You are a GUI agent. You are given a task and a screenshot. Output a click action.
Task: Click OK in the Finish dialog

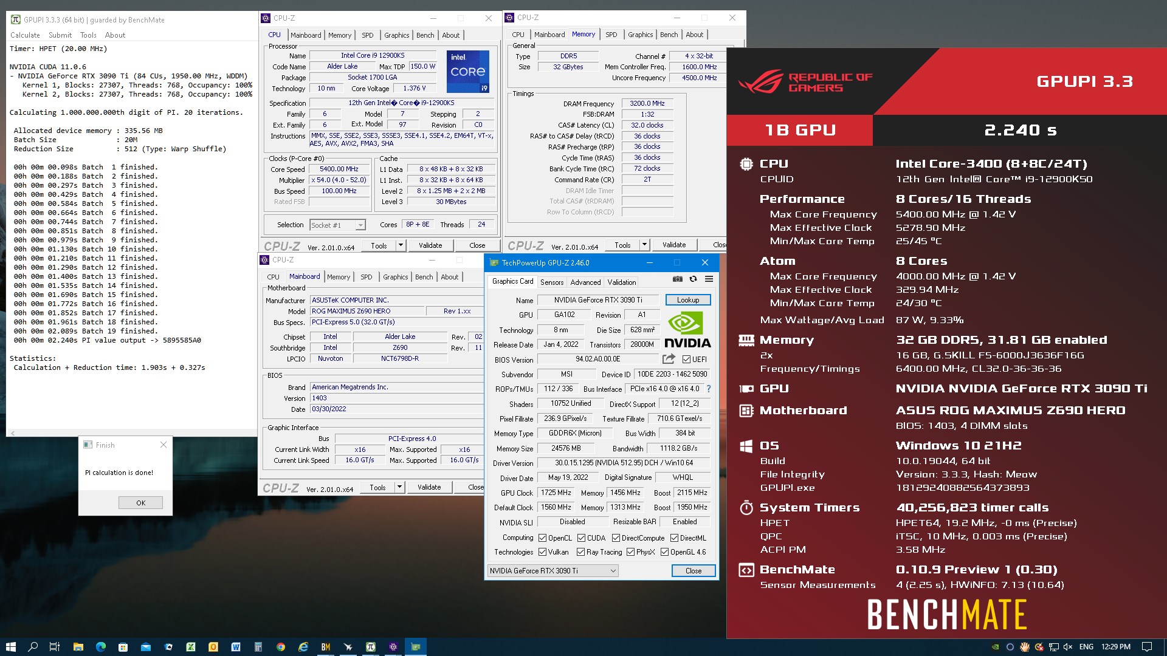[x=140, y=503]
